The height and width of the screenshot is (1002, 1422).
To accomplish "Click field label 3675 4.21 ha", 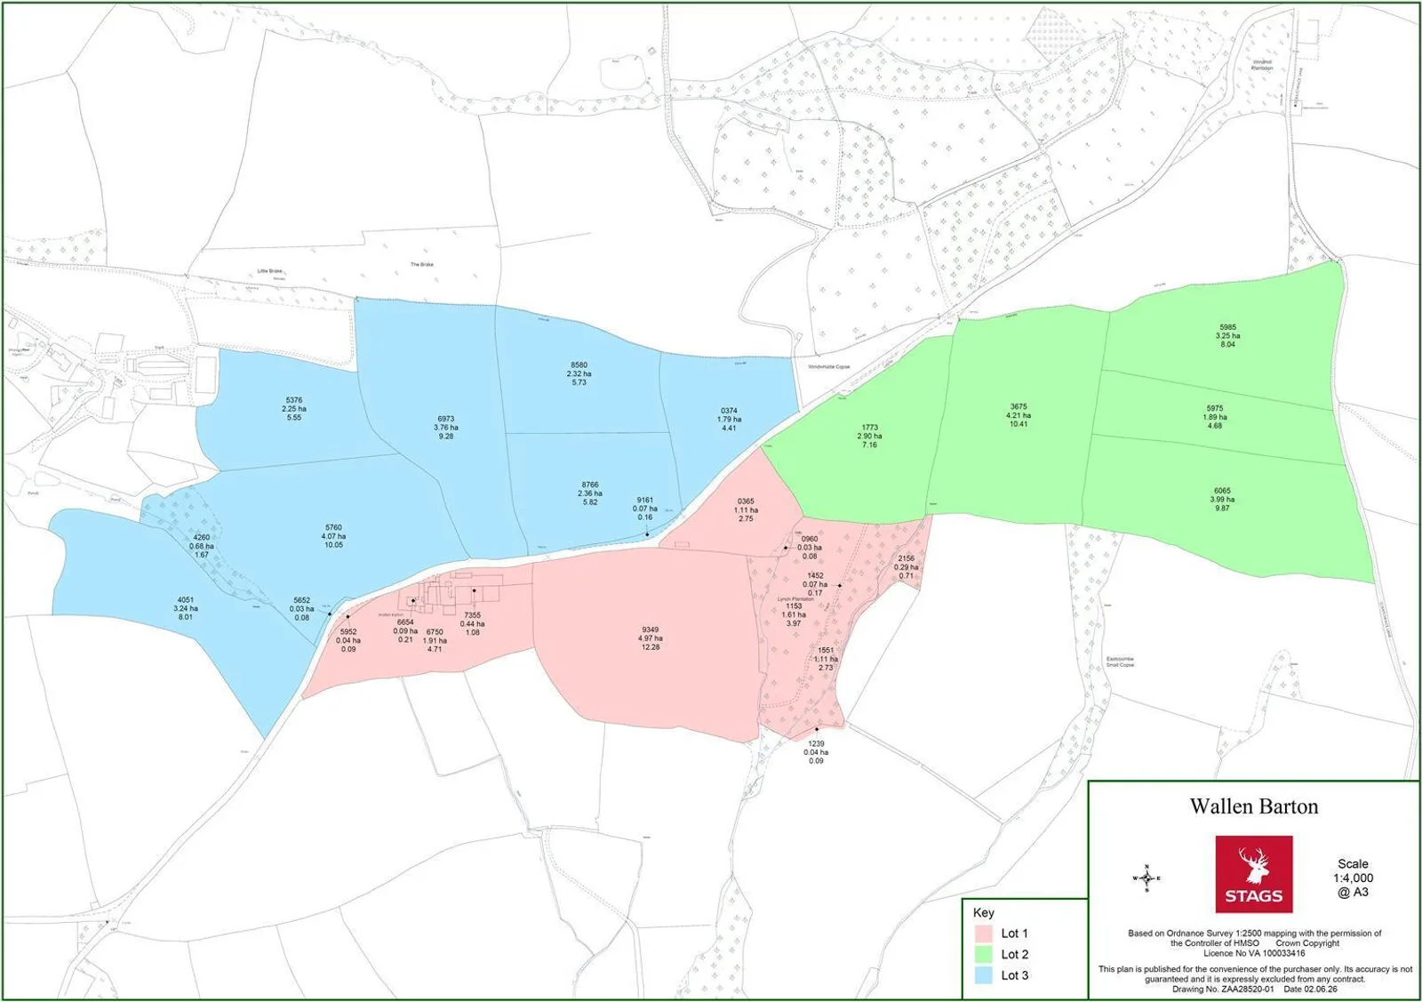I will 1019,415.
